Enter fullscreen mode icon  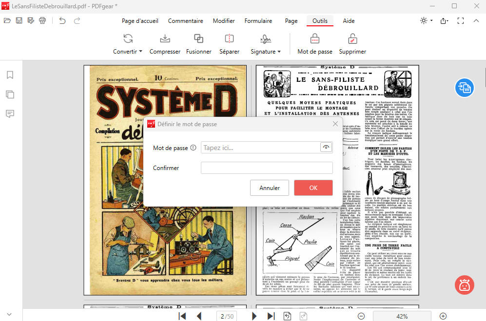(461, 21)
